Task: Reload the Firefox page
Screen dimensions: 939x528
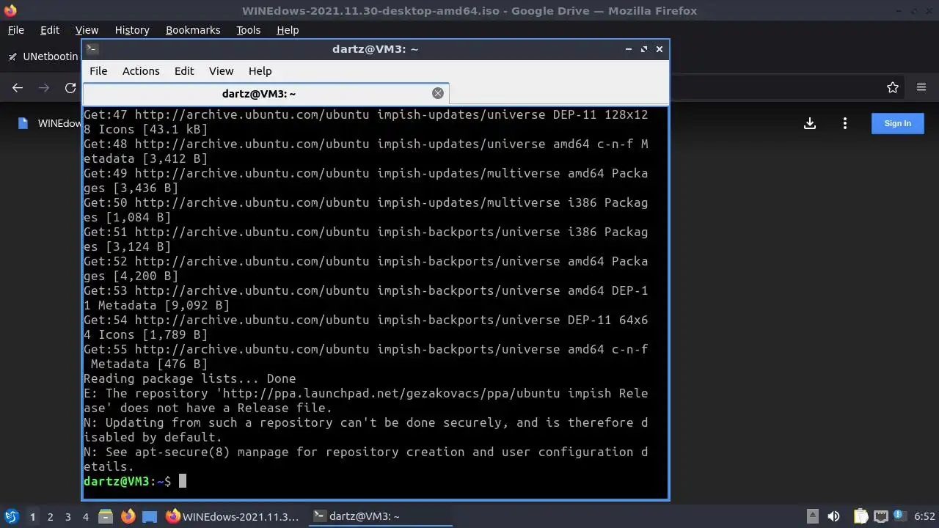Action: click(70, 88)
